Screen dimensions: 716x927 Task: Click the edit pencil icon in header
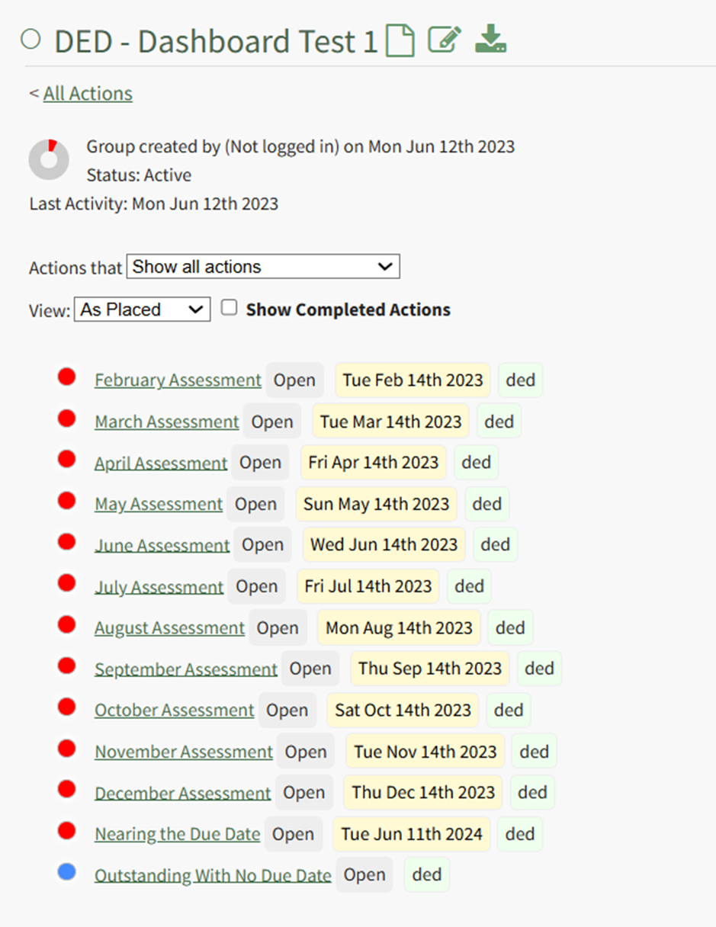[445, 40]
